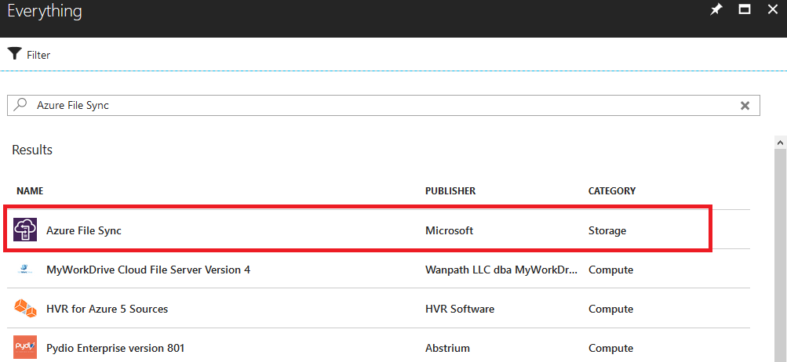This screenshot has width=787, height=362.
Task: Click the Filter label
Action: click(x=38, y=55)
